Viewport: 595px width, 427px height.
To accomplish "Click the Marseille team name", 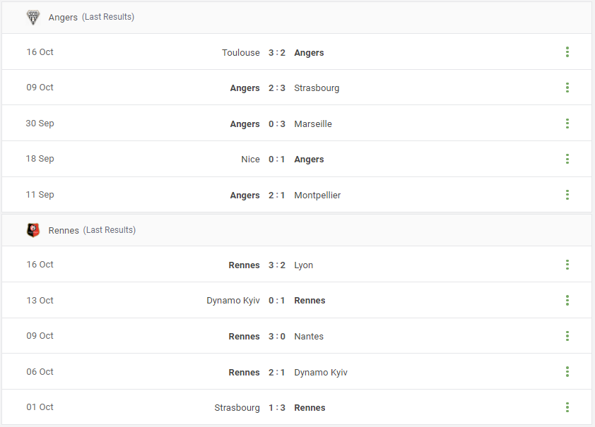I will pos(313,124).
